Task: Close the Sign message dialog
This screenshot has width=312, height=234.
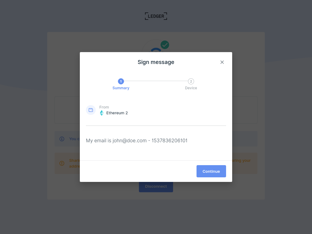Action: coord(222,62)
